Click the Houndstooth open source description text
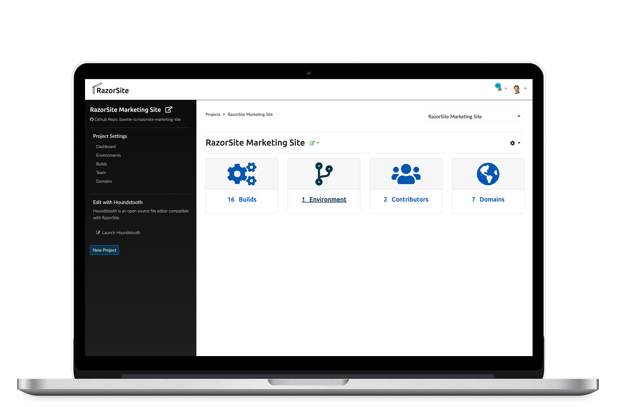Viewport: 617px width, 407px height. [141, 214]
